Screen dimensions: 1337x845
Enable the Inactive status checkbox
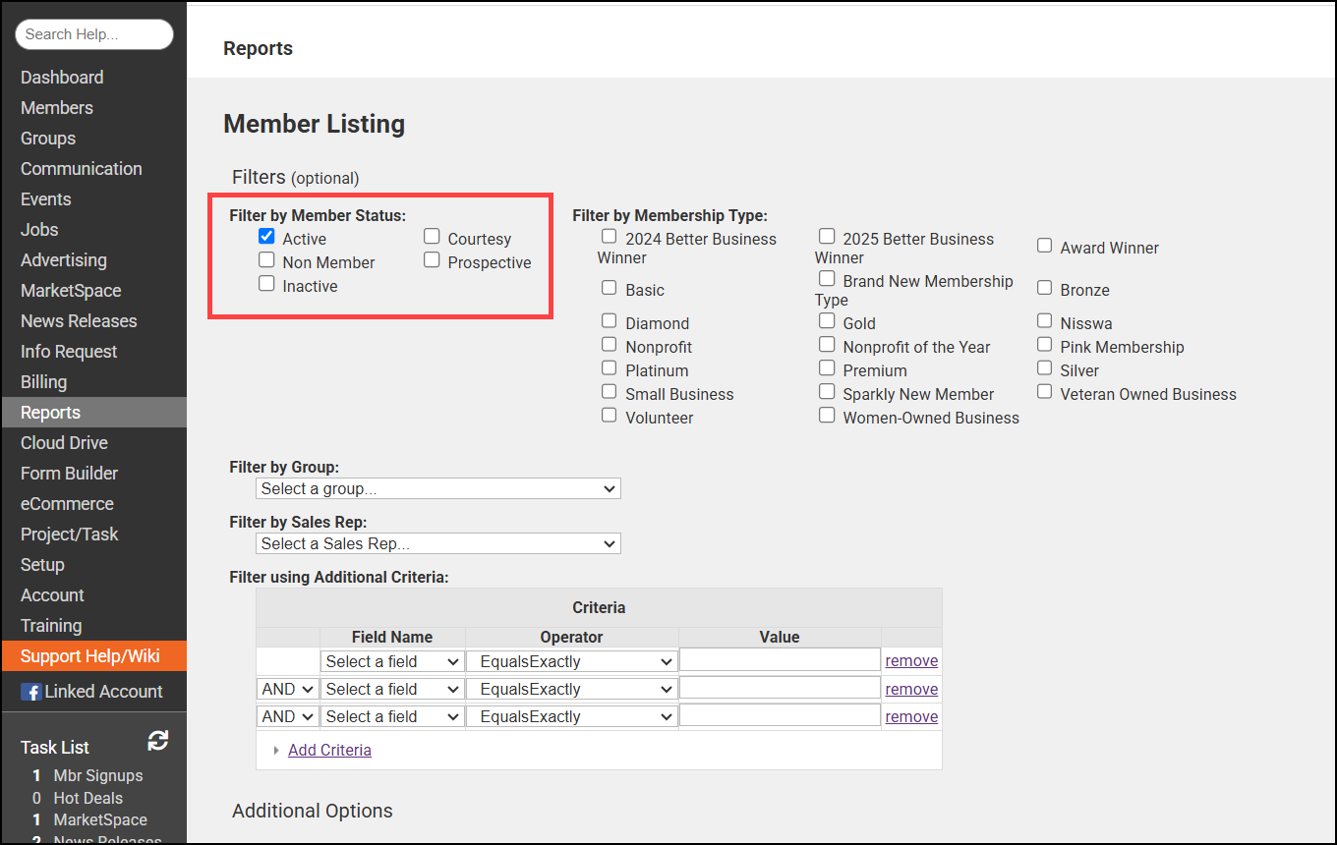[266, 284]
